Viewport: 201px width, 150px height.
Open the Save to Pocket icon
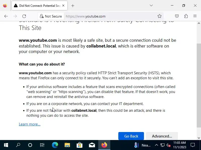pyautogui.click(x=177, y=16)
